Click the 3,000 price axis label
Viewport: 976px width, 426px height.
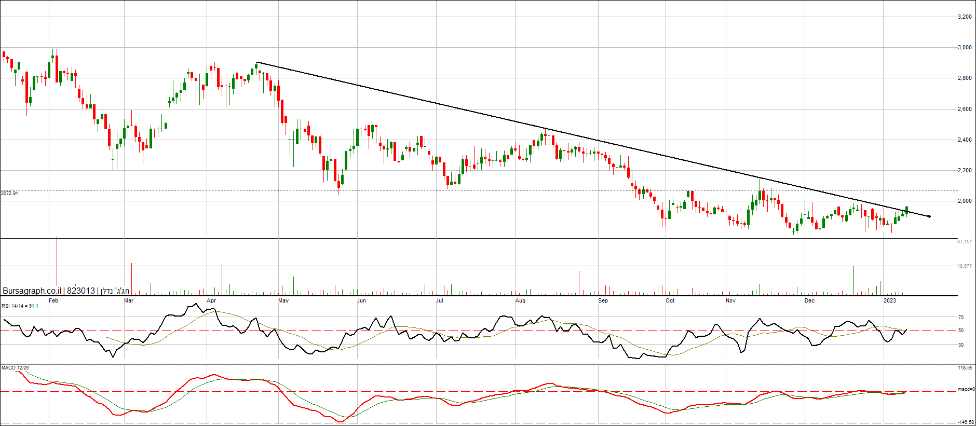tap(965, 48)
